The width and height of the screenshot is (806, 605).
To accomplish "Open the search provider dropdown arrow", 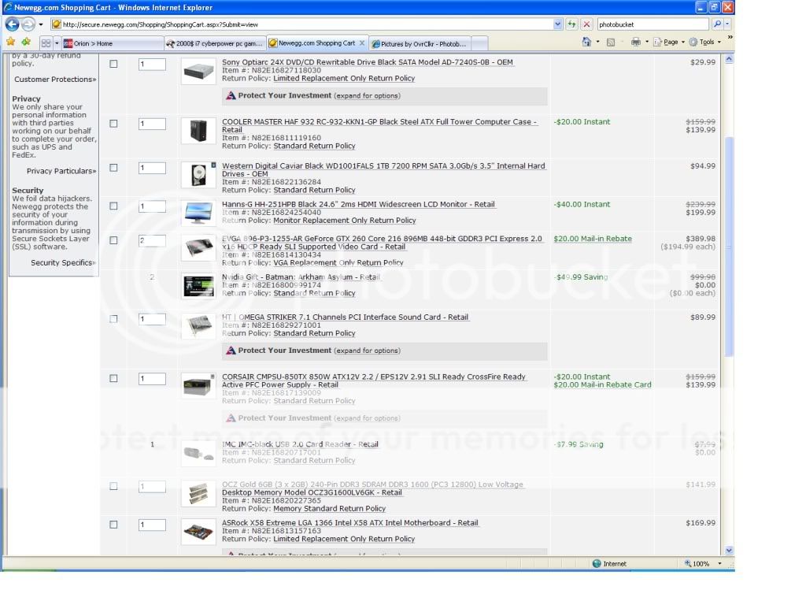I will 727,24.
